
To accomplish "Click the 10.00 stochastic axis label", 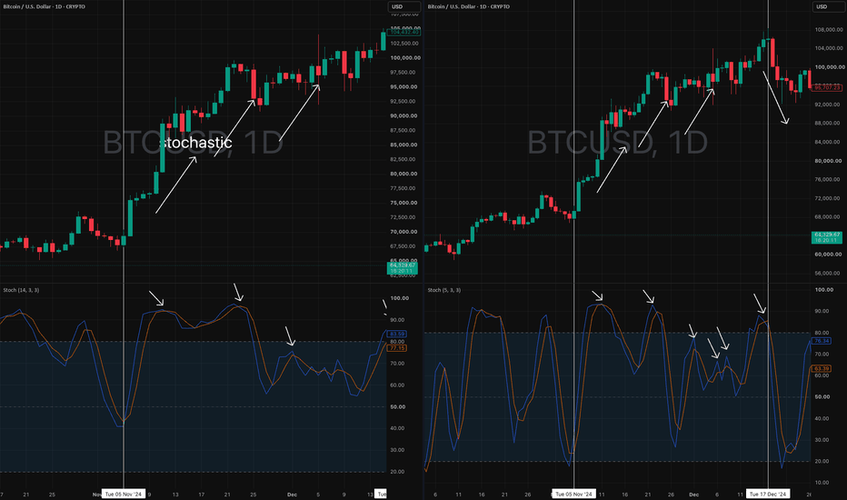I will click(821, 483).
